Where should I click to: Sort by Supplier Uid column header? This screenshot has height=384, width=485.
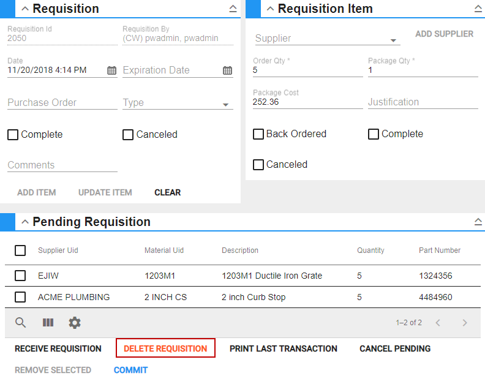(58, 250)
